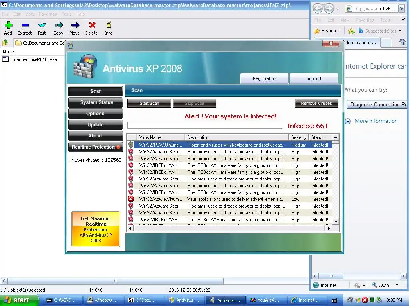409x306 pixels.
Task: Click virus list horizontal scroll right arrow
Action: pos(329,228)
